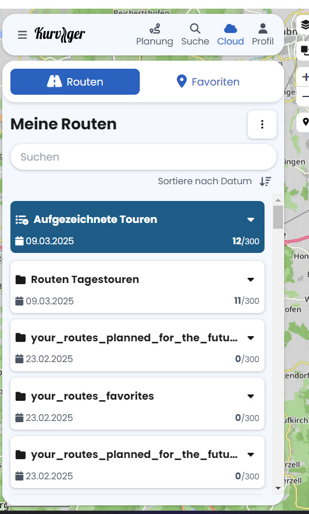Open Planung route planning

pyautogui.click(x=155, y=35)
